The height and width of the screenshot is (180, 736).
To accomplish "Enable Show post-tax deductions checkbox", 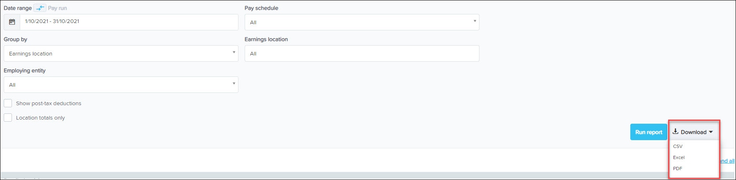I will [8, 103].
